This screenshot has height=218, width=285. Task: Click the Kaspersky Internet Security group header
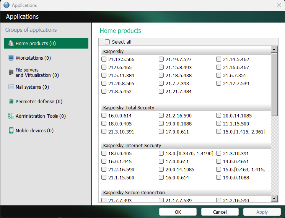point(186,145)
